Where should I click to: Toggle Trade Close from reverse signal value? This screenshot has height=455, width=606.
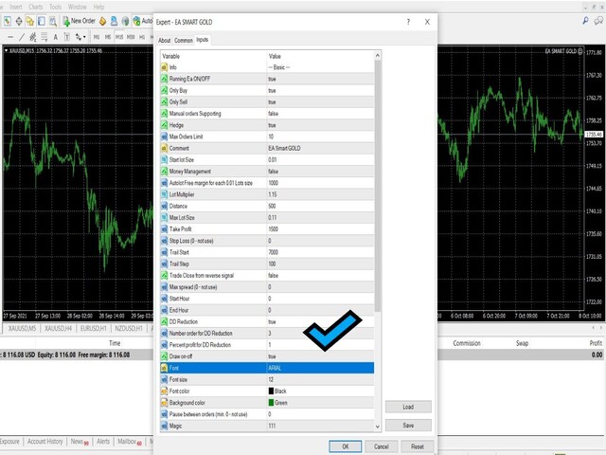pyautogui.click(x=320, y=276)
